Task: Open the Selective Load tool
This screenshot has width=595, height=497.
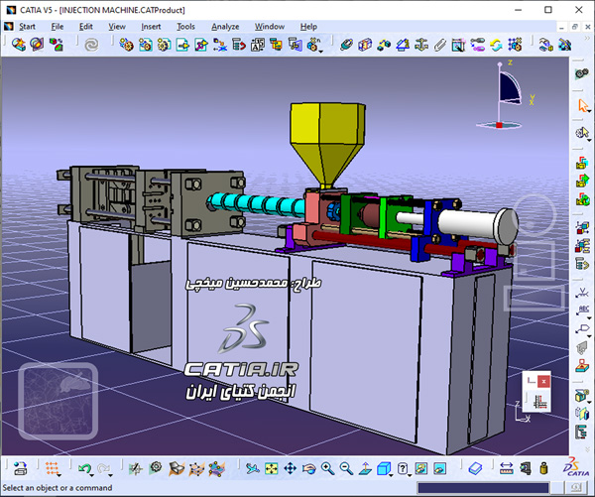Action: [276, 45]
